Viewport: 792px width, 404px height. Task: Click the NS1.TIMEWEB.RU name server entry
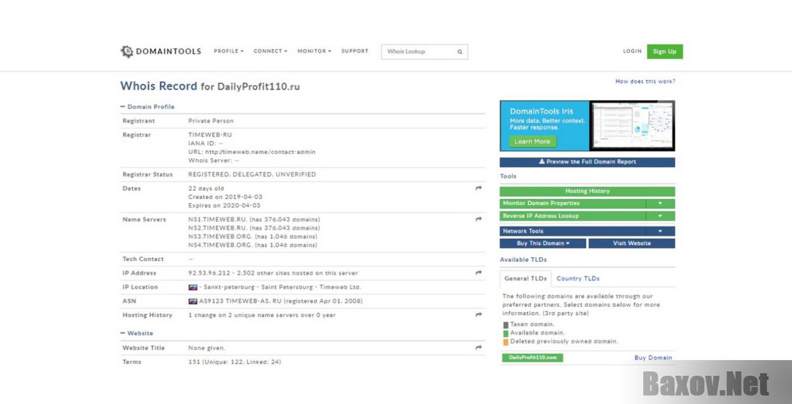click(254, 220)
